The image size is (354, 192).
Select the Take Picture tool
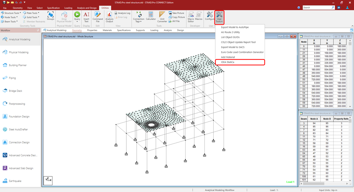[x=176, y=13]
